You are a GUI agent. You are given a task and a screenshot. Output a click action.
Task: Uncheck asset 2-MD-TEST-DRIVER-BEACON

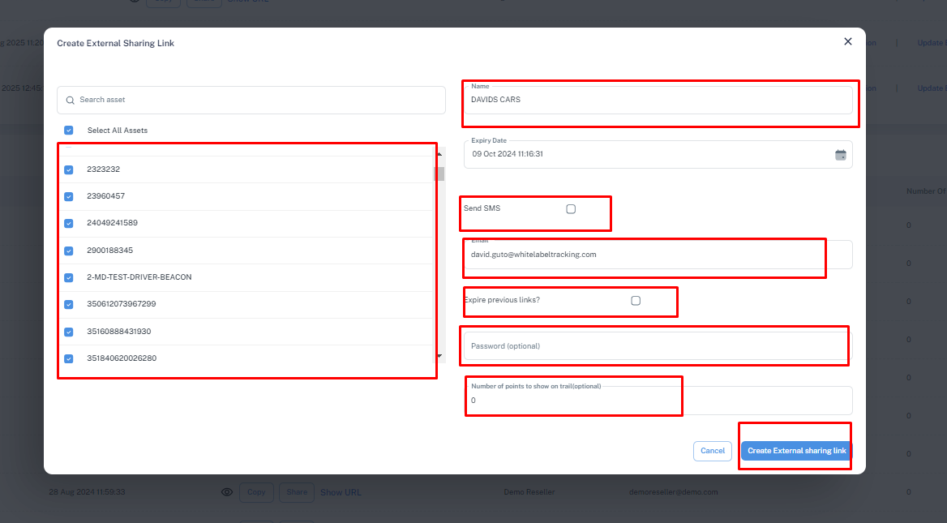[x=69, y=278]
